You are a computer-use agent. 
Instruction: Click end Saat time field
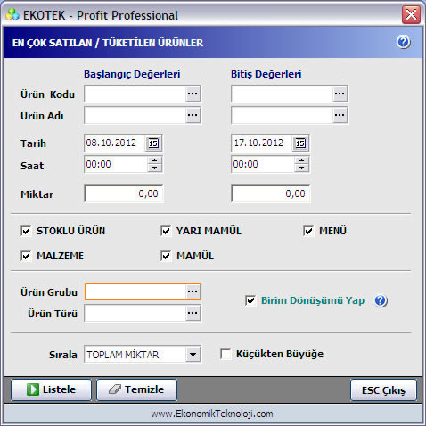pyautogui.click(x=263, y=164)
